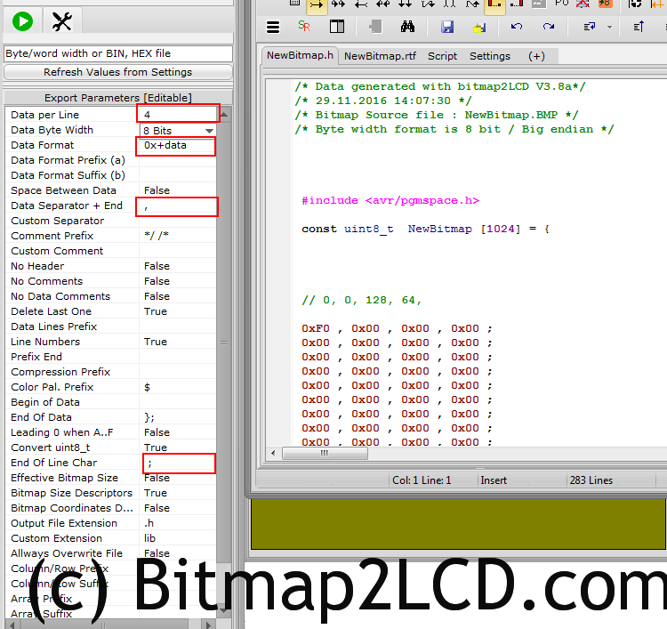Image resolution: width=667 pixels, height=629 pixels.
Task: Click the Insert mode status entry
Action: [494, 480]
